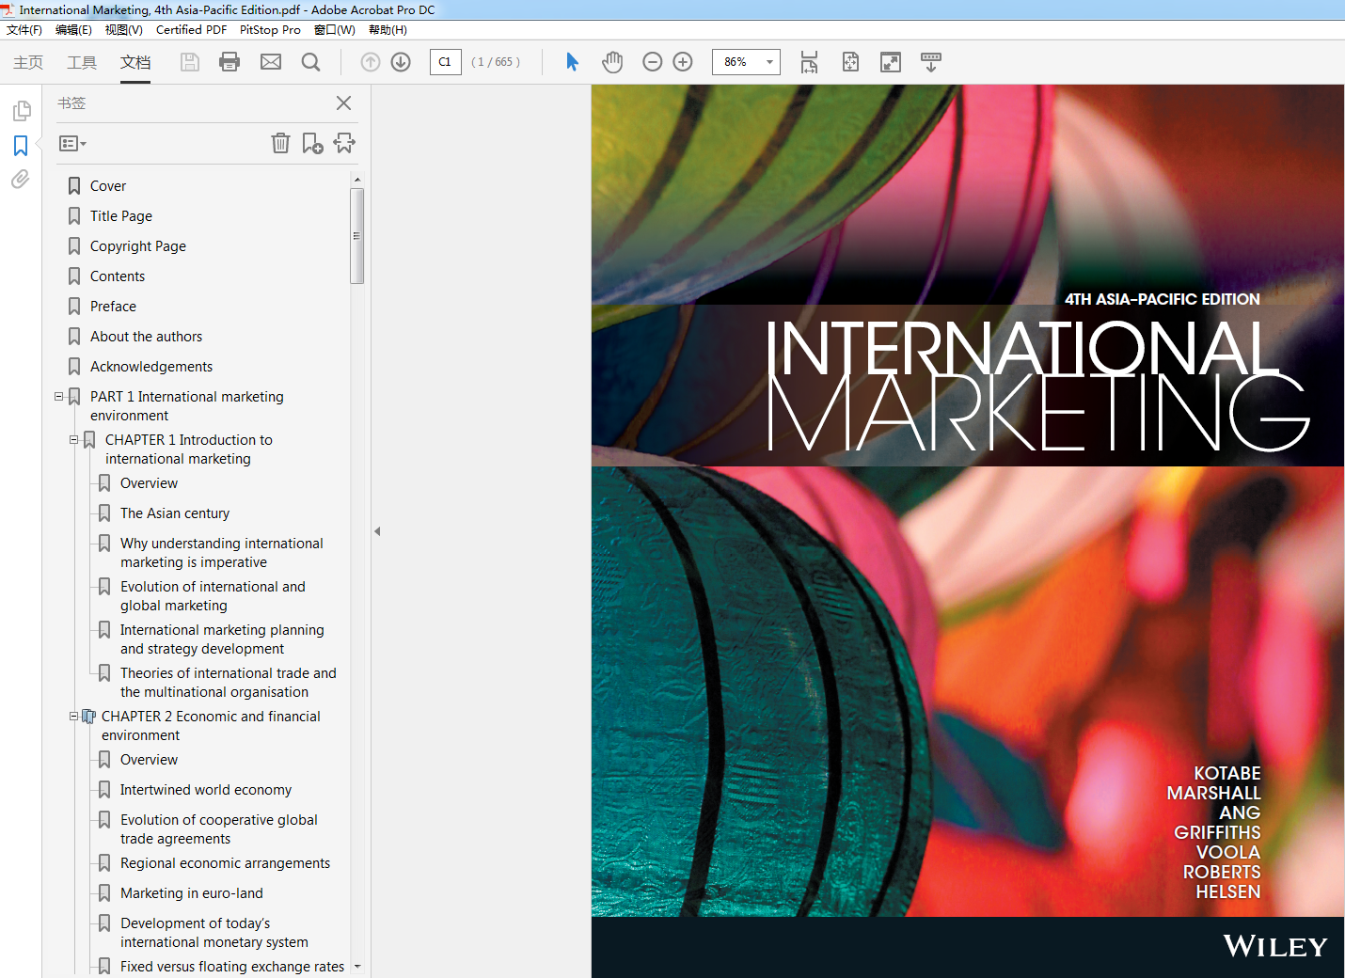Viewport: 1345px width, 978px height.
Task: Open International marketing planning bookmark
Action: coord(222,639)
